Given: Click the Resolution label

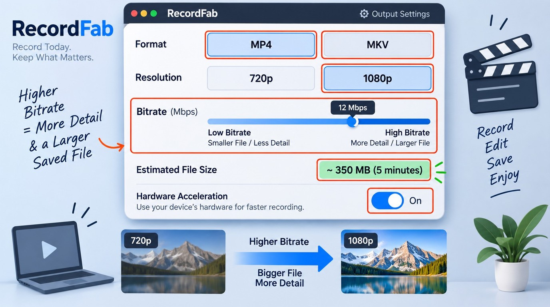Looking at the screenshot, I should [158, 78].
